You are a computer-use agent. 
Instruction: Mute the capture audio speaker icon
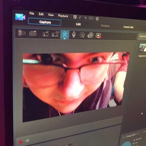click(27, 140)
